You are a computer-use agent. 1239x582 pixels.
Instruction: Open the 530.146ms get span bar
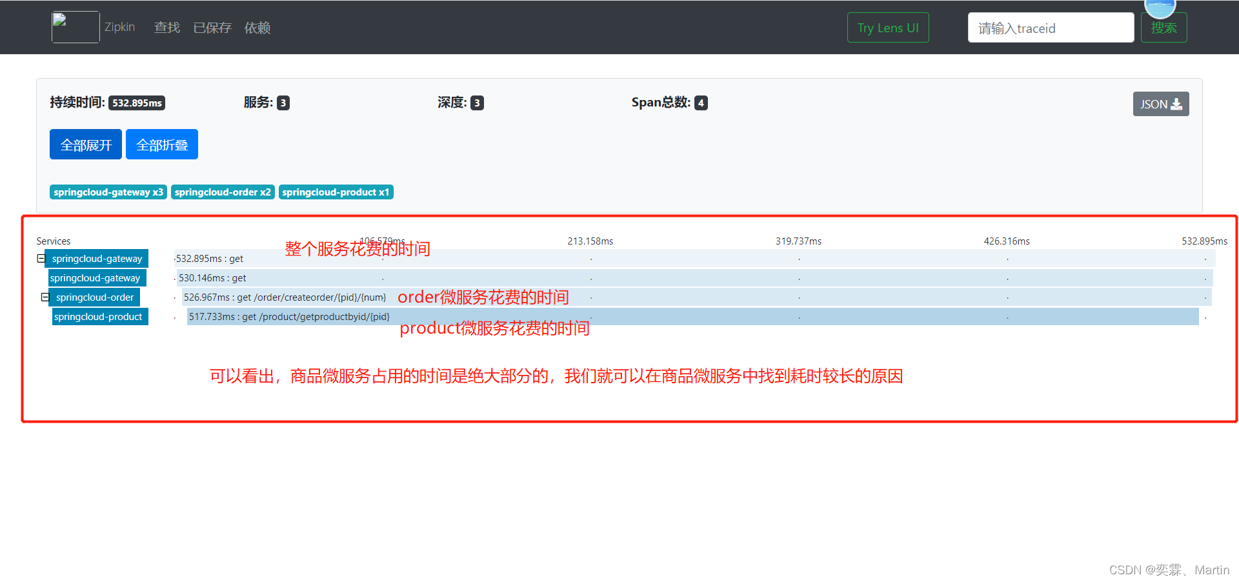point(695,277)
